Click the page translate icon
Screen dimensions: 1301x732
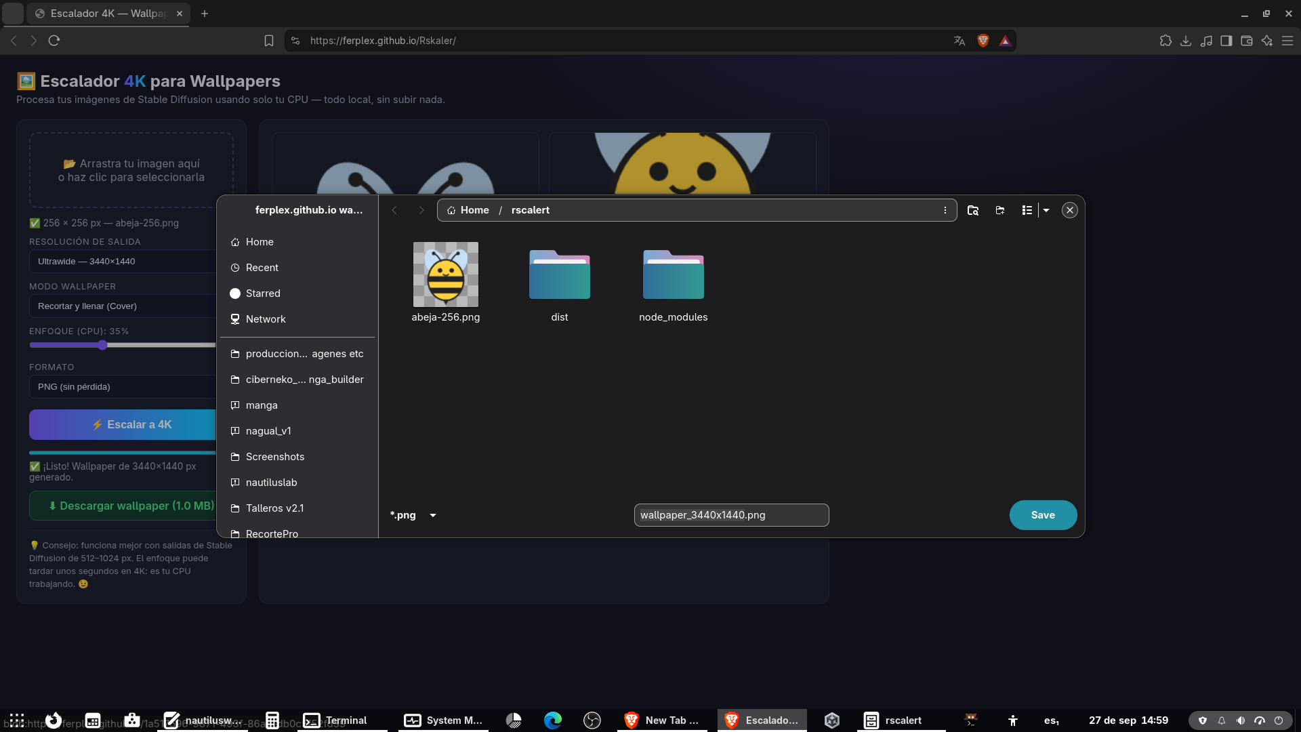(x=959, y=41)
